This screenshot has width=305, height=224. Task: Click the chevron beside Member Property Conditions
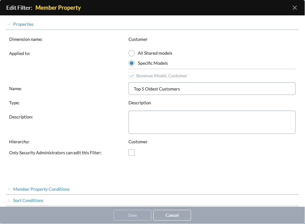9,189
